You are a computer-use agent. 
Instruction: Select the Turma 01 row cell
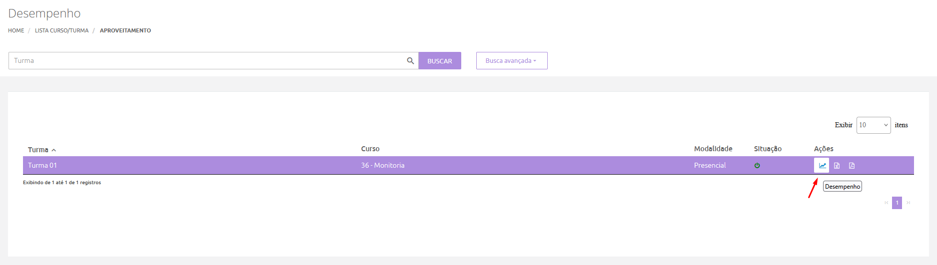pyautogui.click(x=42, y=165)
